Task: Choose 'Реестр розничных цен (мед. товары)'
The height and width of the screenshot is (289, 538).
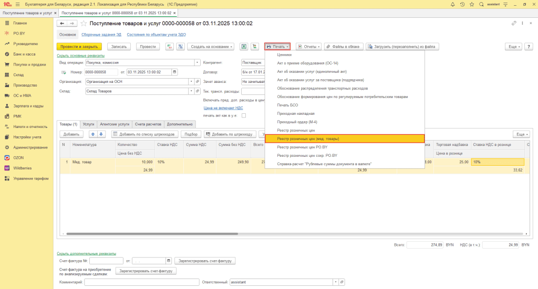Action: (308, 138)
